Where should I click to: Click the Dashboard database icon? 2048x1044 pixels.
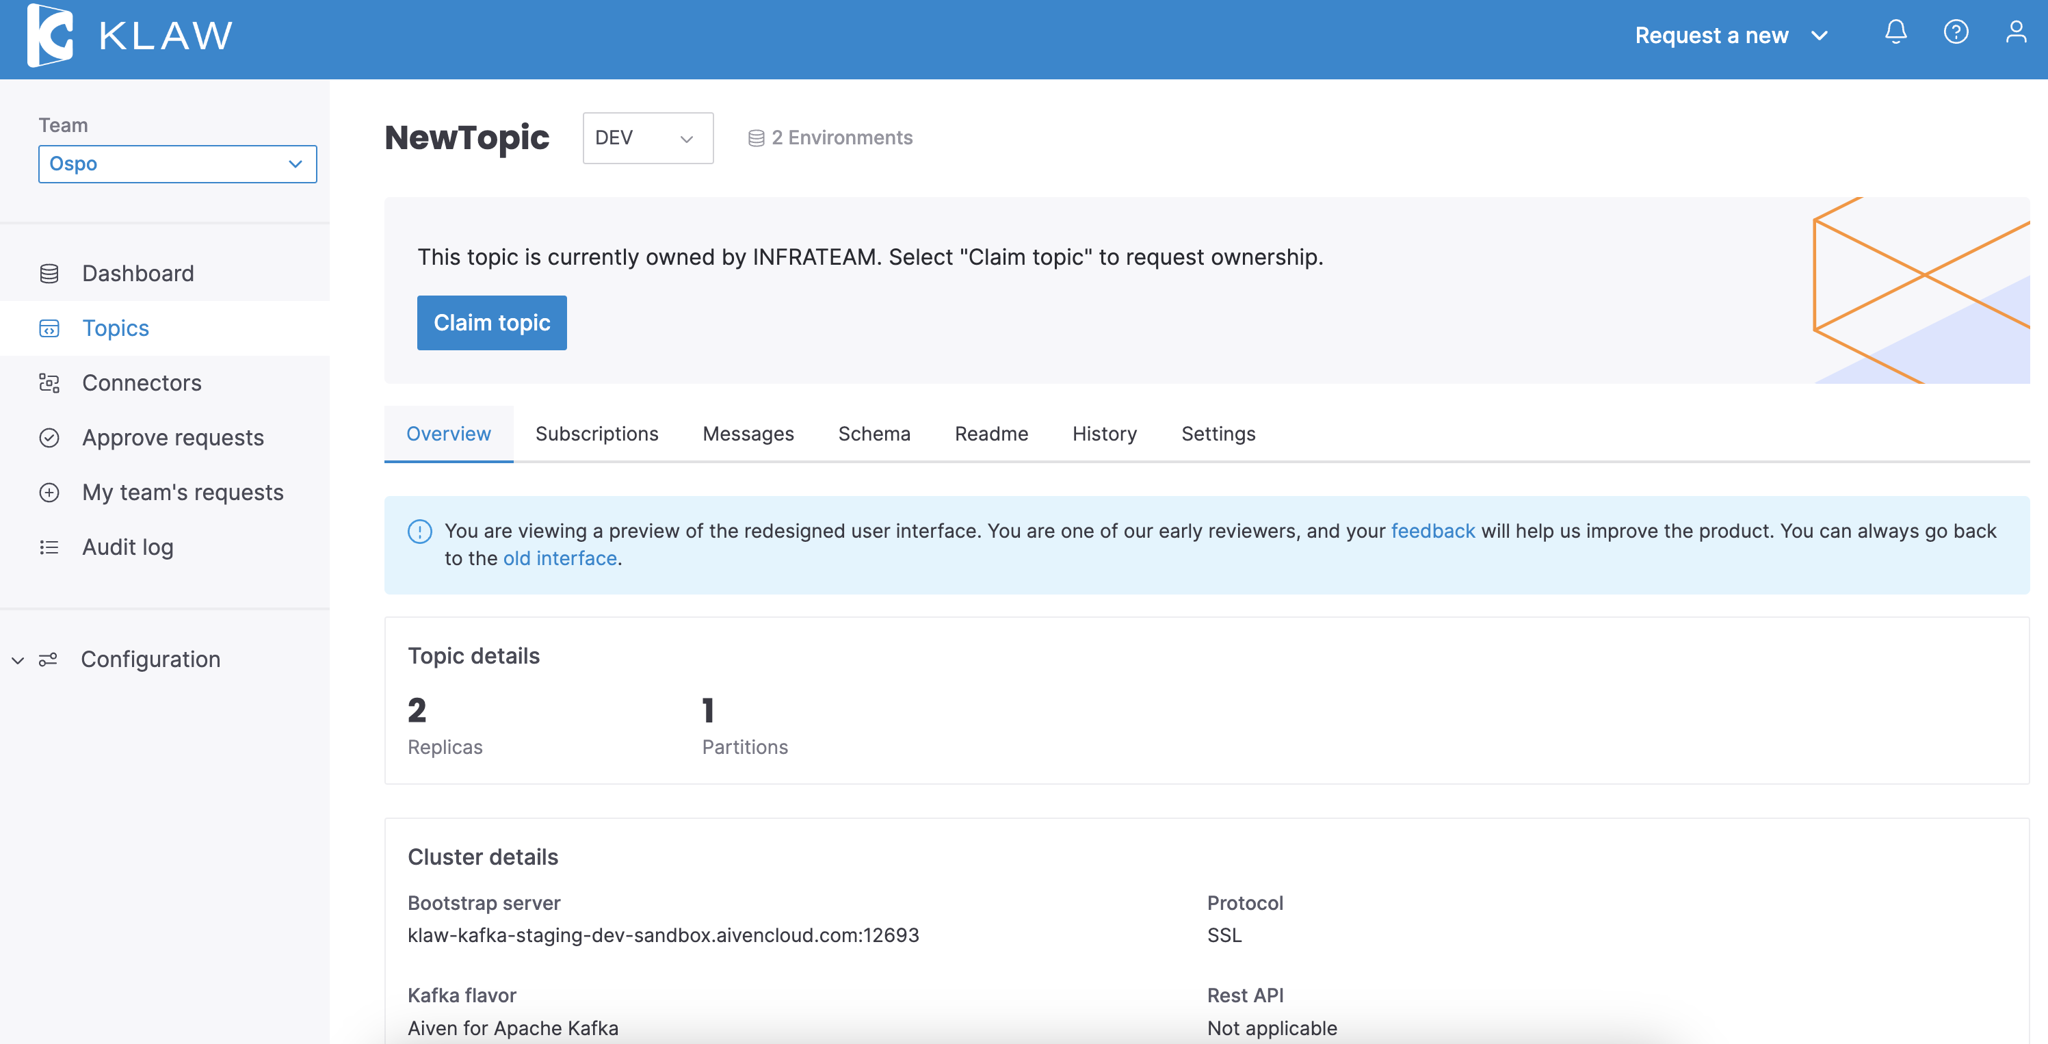[49, 274]
